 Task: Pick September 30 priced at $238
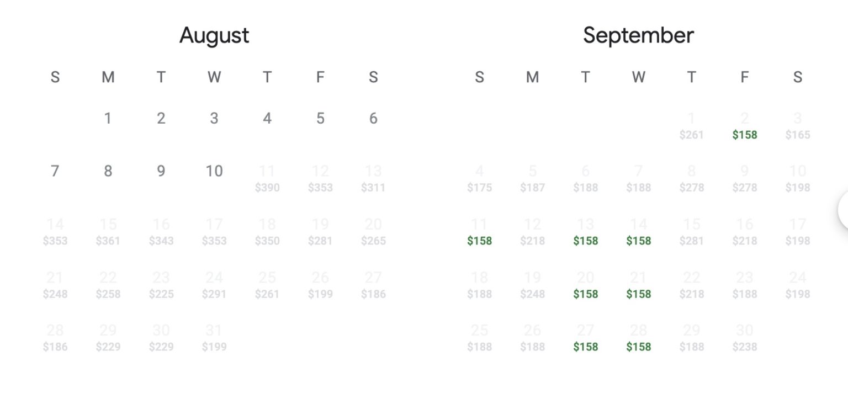744,338
